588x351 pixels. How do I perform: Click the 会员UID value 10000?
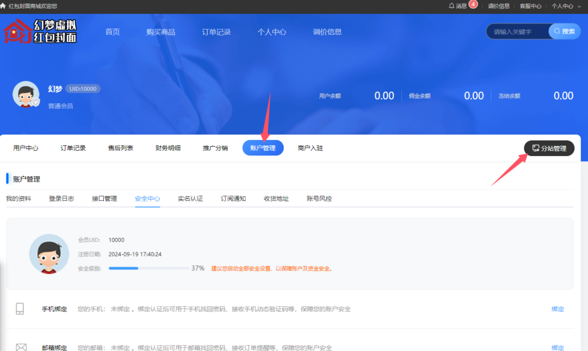point(116,240)
